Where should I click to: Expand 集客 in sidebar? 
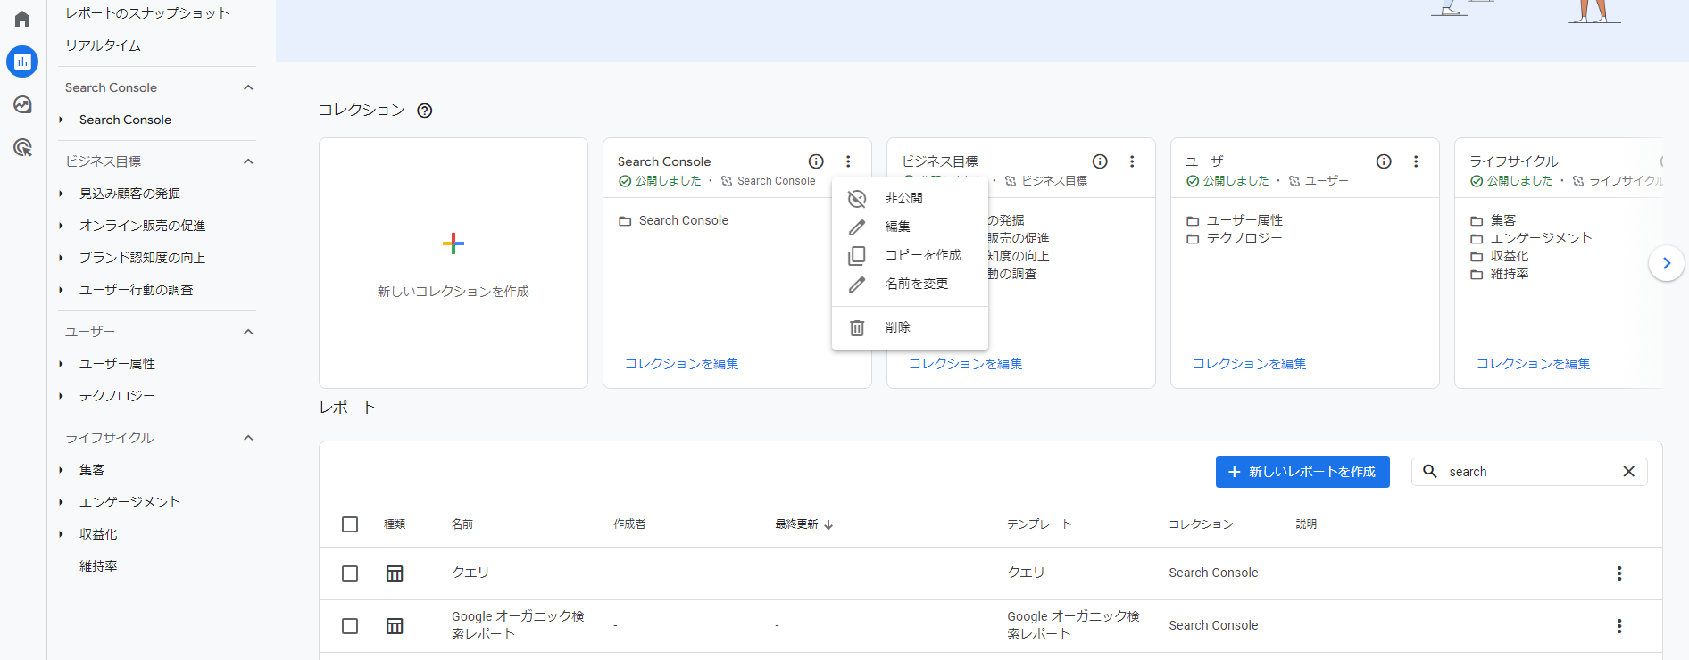(x=61, y=470)
